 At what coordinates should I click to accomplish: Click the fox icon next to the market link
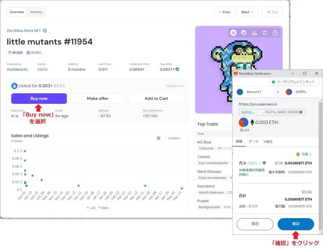(x=298, y=154)
